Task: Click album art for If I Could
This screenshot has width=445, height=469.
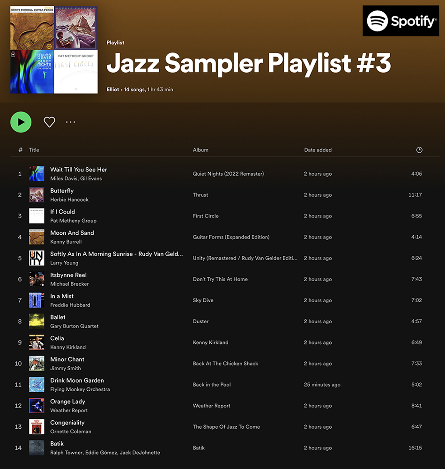Action: [x=37, y=216]
